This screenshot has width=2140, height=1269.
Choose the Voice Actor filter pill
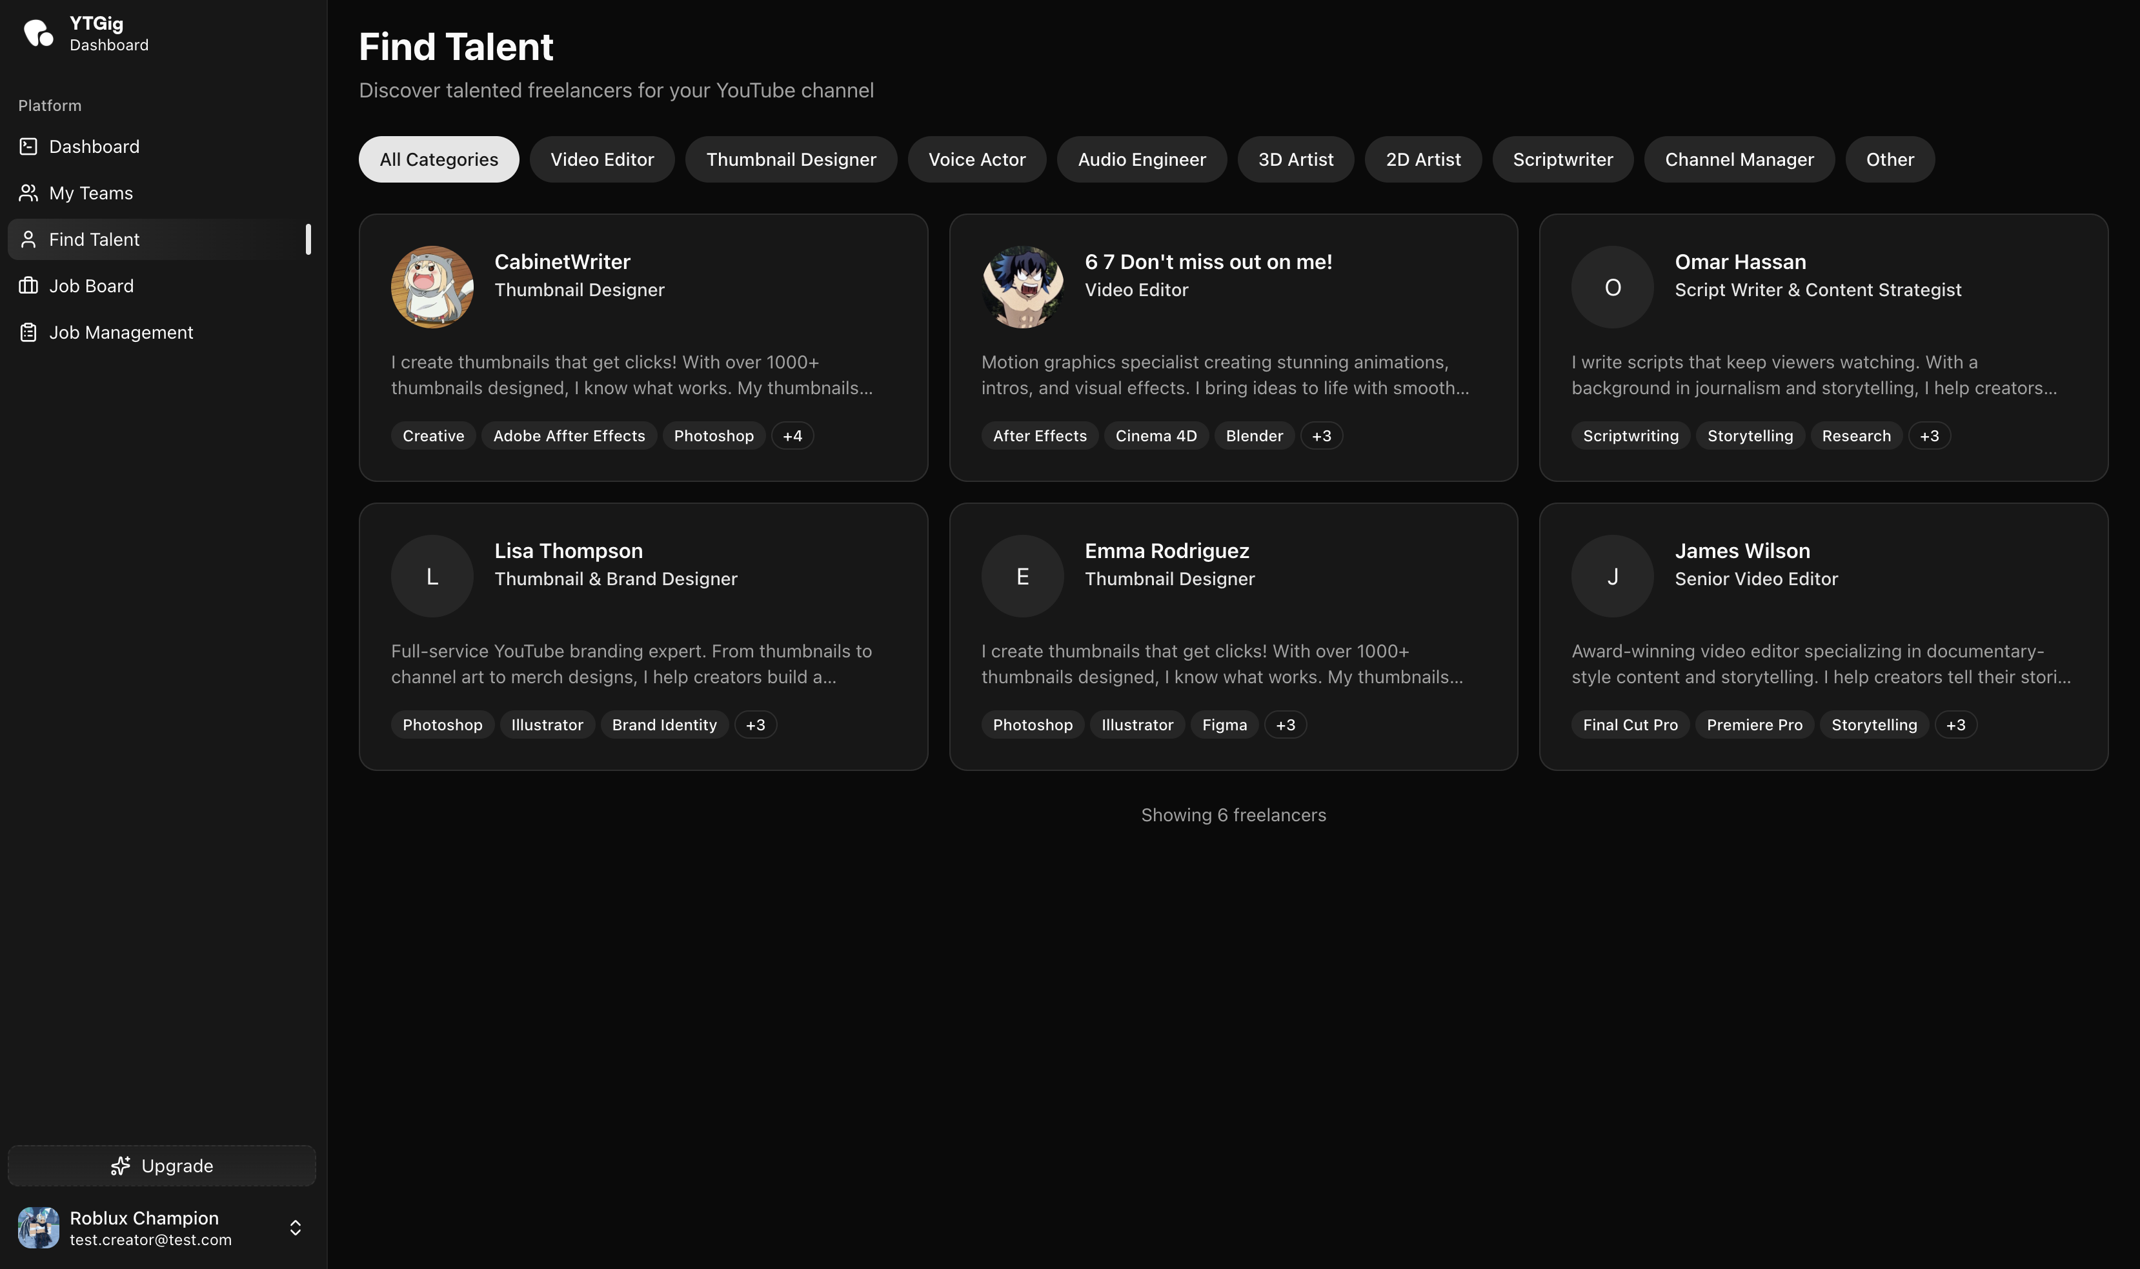[x=976, y=160]
